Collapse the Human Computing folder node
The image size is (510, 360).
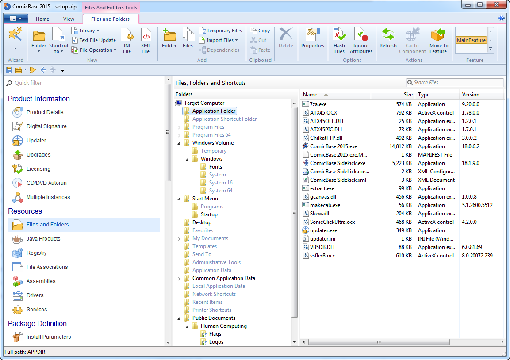[x=188, y=326]
